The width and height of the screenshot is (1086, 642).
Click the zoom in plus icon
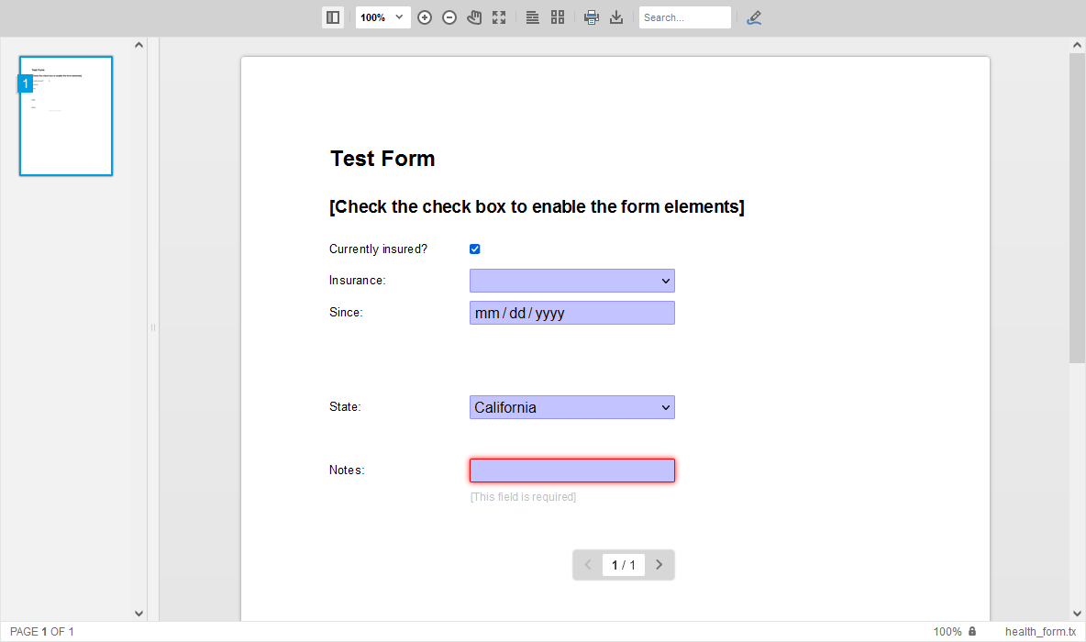click(425, 17)
